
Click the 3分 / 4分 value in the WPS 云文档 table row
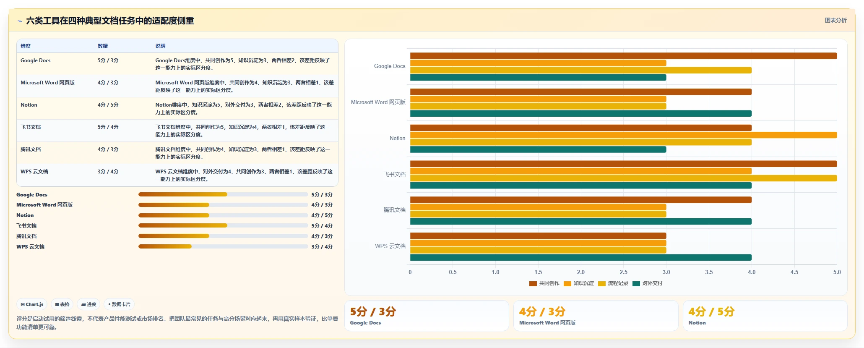[108, 172]
